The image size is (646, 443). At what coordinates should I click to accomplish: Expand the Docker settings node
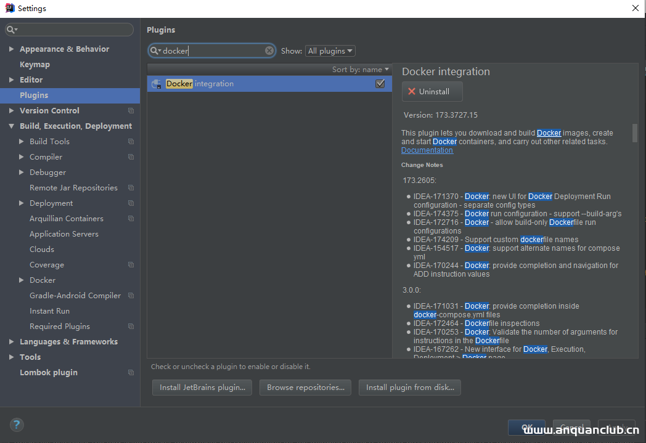(x=20, y=280)
